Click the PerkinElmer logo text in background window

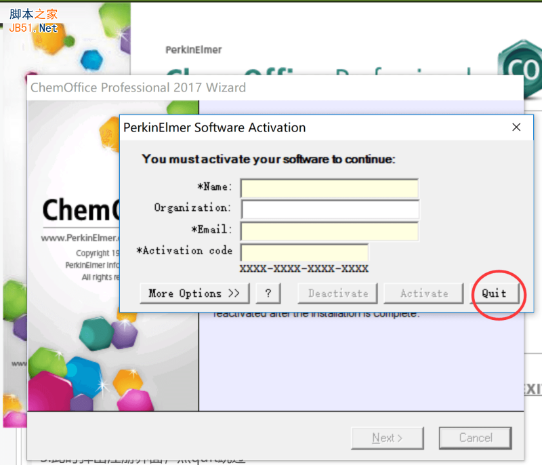[x=194, y=49]
